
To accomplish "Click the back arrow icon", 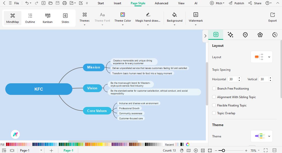I will tap(4, 3).
